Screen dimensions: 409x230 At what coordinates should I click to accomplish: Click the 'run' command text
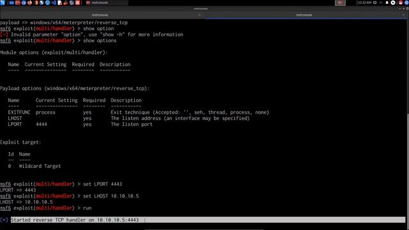pyautogui.click(x=87, y=208)
